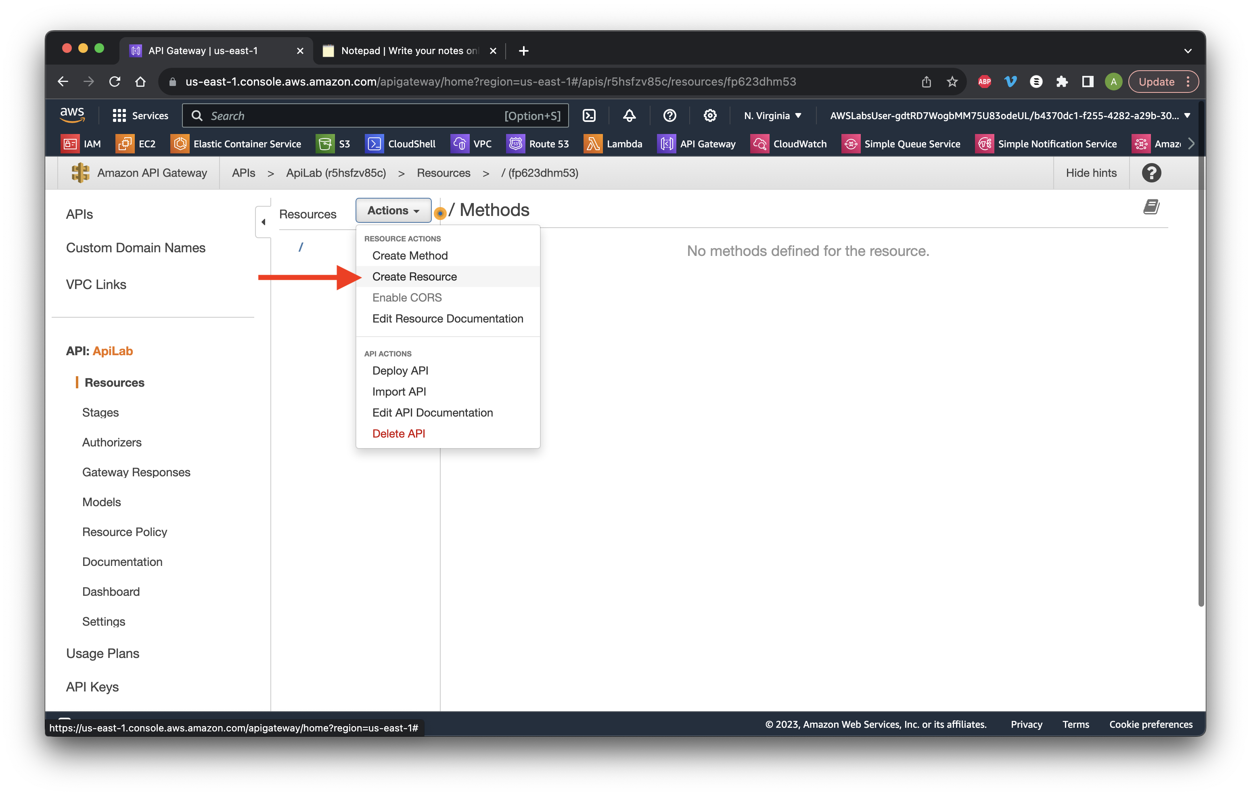Open the AdBlock Plus extension
The image size is (1251, 796).
984,82
